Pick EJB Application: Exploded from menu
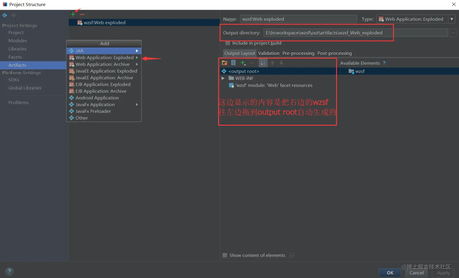The image size is (459, 278). [x=104, y=85]
